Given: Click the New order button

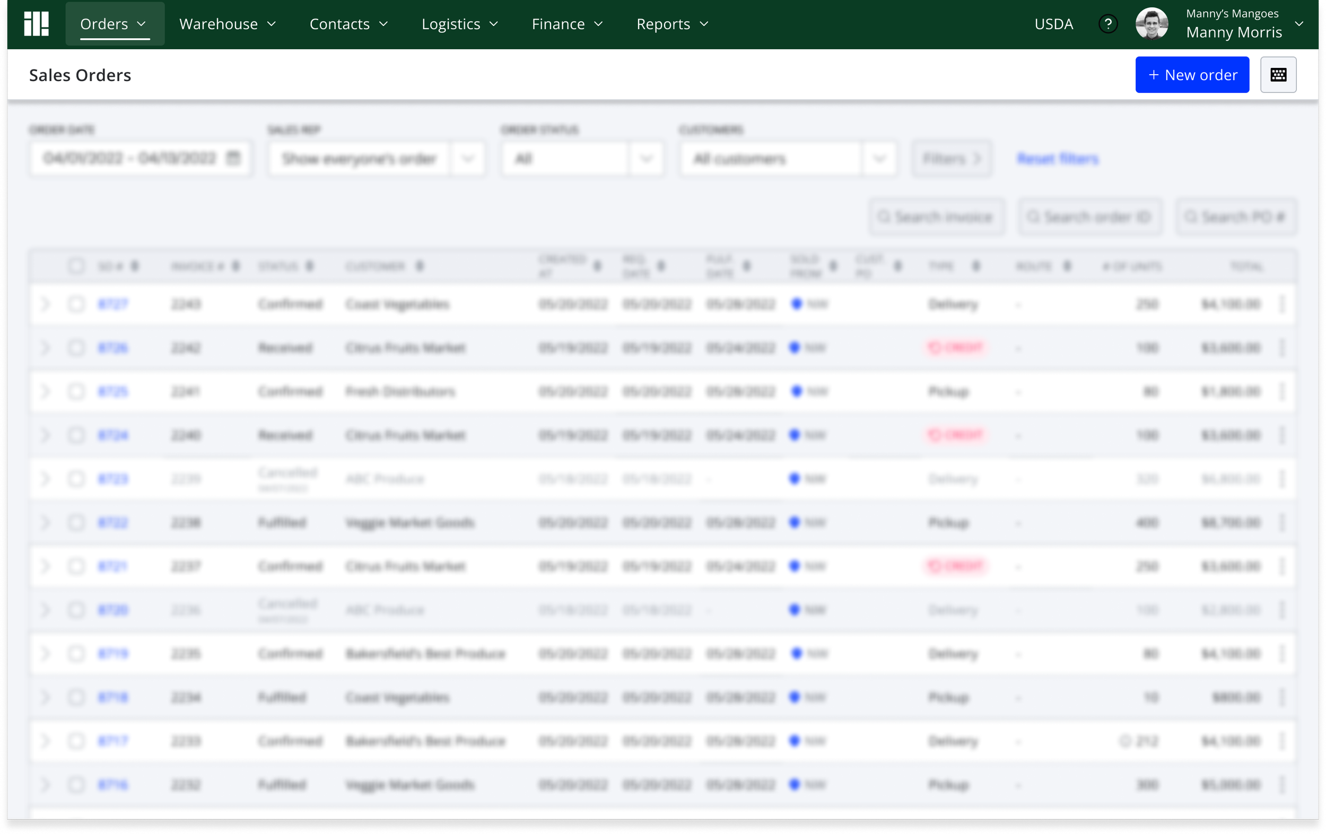Looking at the screenshot, I should point(1191,75).
